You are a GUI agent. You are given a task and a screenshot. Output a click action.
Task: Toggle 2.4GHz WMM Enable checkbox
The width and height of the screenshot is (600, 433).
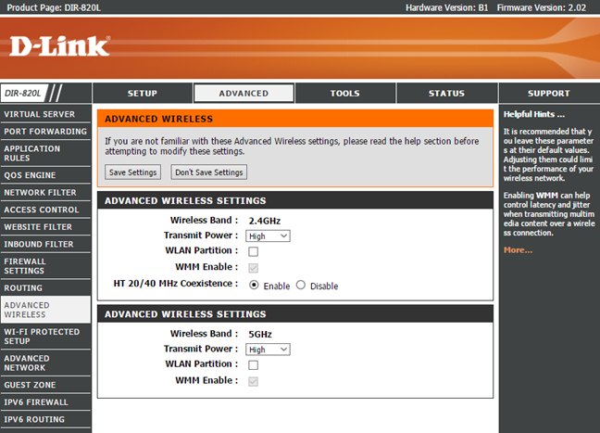(254, 267)
